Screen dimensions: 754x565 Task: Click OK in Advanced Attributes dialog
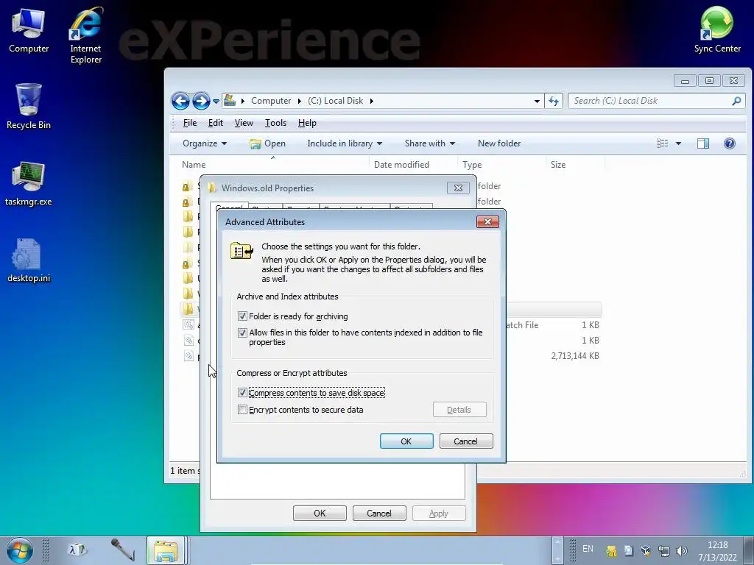pyautogui.click(x=406, y=441)
